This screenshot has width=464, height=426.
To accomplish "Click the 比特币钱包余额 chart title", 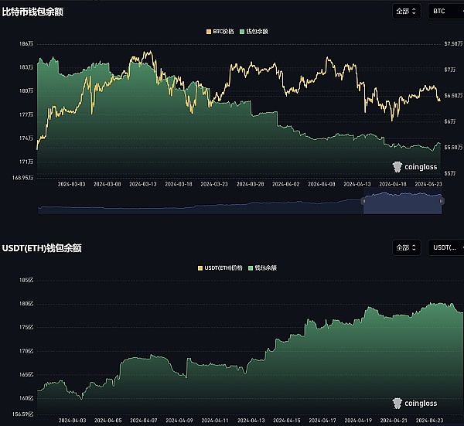I will click(x=32, y=12).
